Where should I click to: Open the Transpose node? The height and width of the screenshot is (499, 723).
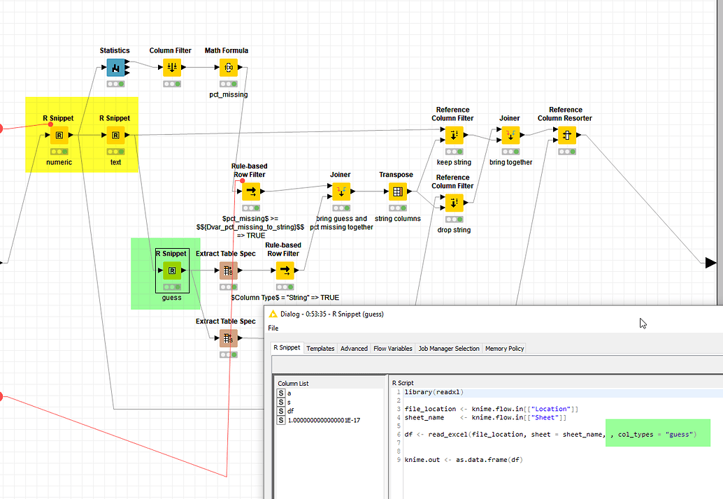point(396,191)
